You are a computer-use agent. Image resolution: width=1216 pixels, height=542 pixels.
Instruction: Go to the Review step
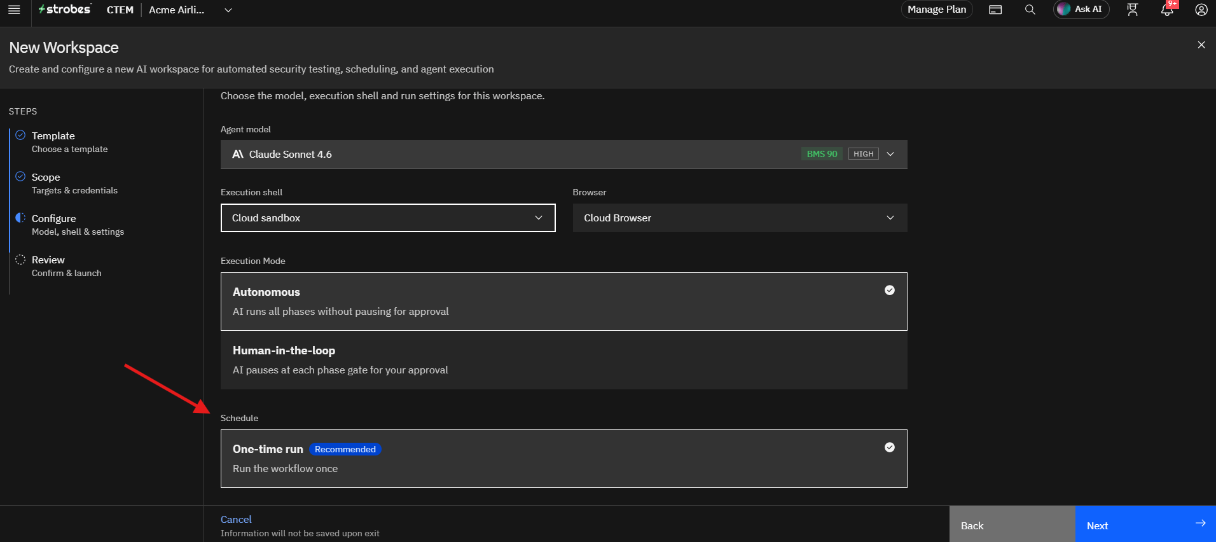click(66, 266)
